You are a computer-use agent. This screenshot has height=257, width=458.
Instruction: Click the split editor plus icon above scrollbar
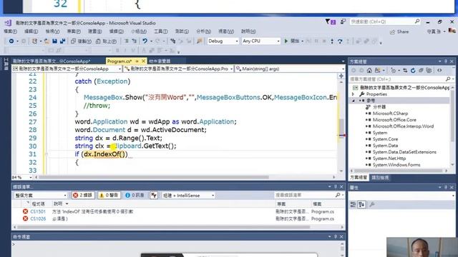pos(341,76)
